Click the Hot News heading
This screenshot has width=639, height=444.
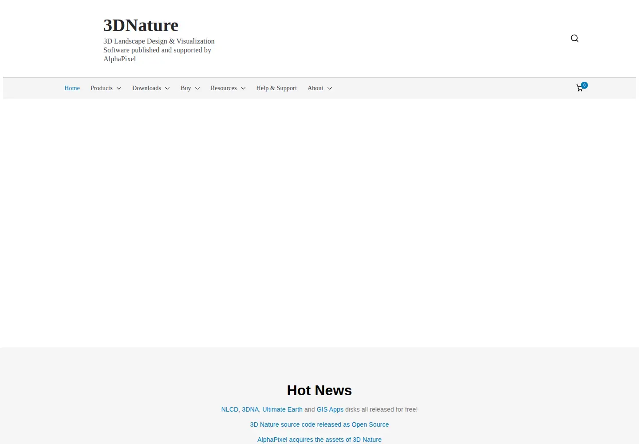tap(319, 390)
